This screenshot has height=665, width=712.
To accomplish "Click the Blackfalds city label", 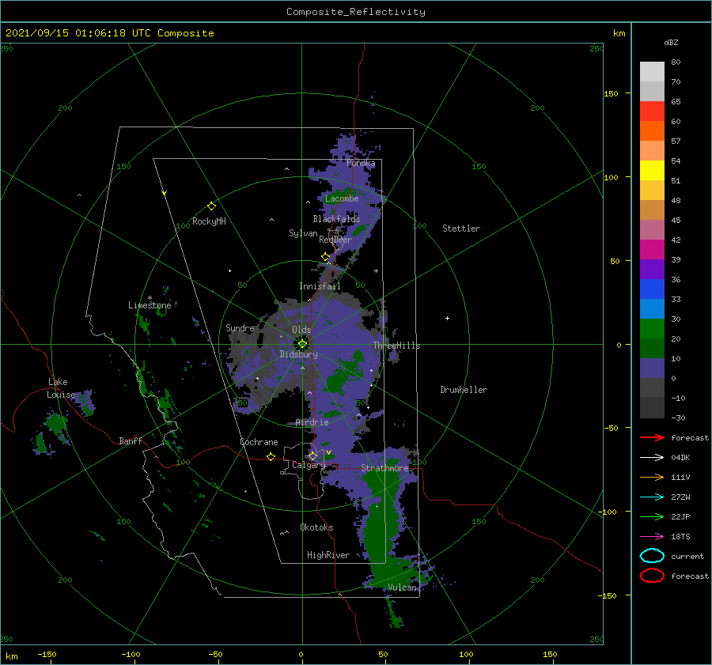I will [x=336, y=219].
